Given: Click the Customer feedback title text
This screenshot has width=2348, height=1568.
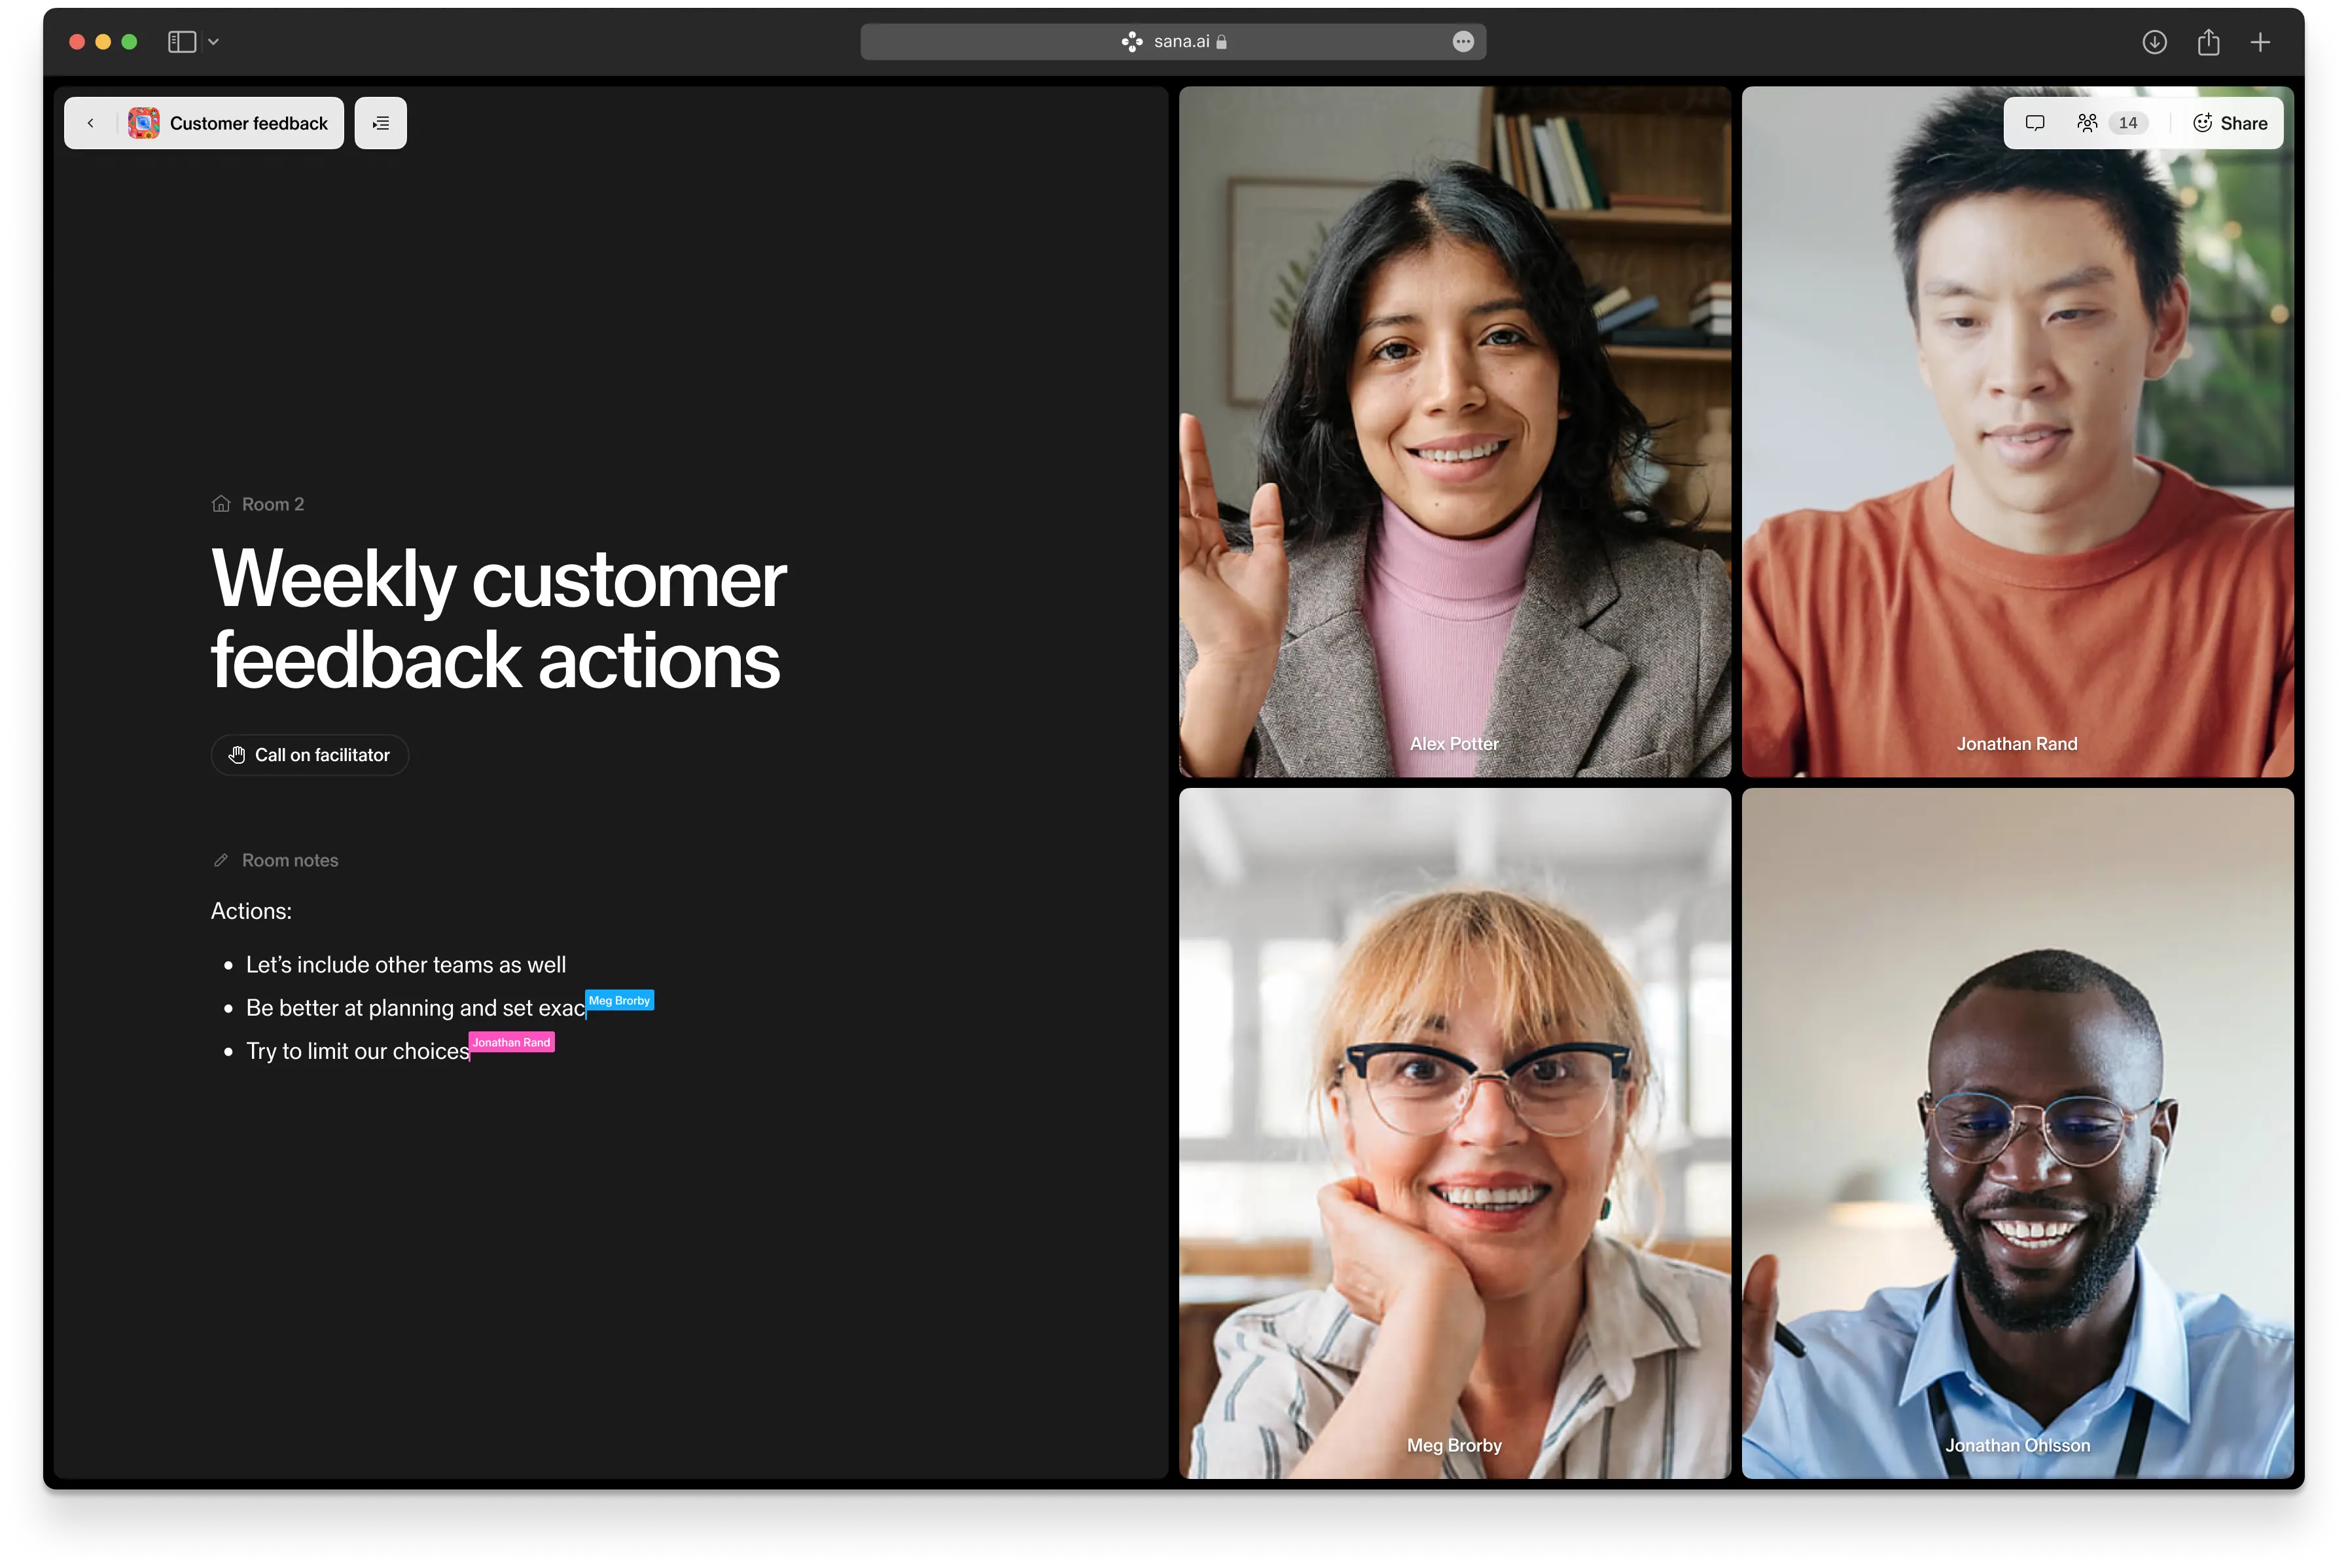Looking at the screenshot, I should click(249, 123).
